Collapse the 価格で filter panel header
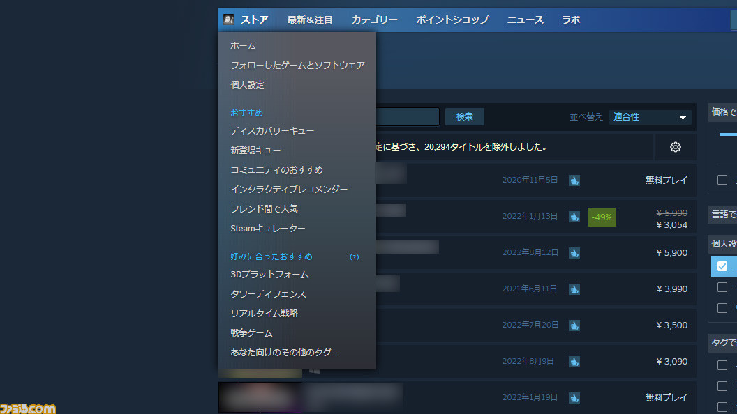The height and width of the screenshot is (414, 737). point(722,112)
